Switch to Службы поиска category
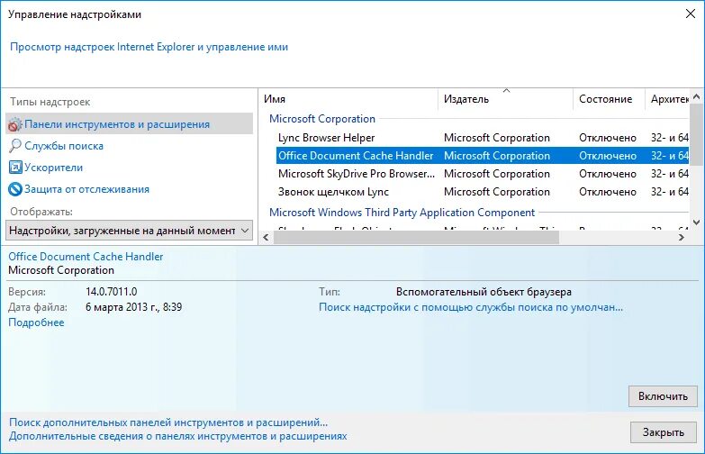This screenshot has height=454, width=705. 64,146
